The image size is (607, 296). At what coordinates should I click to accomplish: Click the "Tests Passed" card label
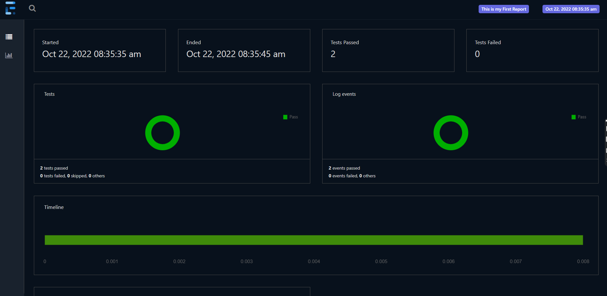pyautogui.click(x=345, y=42)
